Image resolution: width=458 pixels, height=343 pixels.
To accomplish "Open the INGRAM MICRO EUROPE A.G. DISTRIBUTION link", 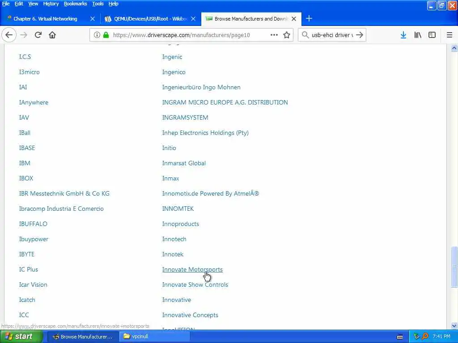I will point(225,102).
